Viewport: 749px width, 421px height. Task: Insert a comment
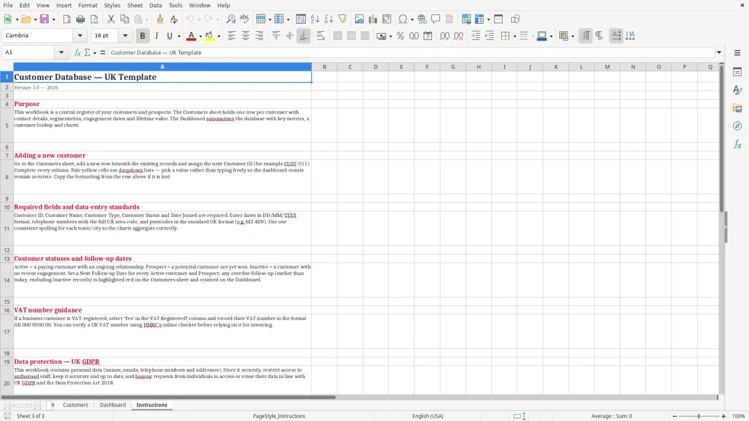[x=436, y=19]
